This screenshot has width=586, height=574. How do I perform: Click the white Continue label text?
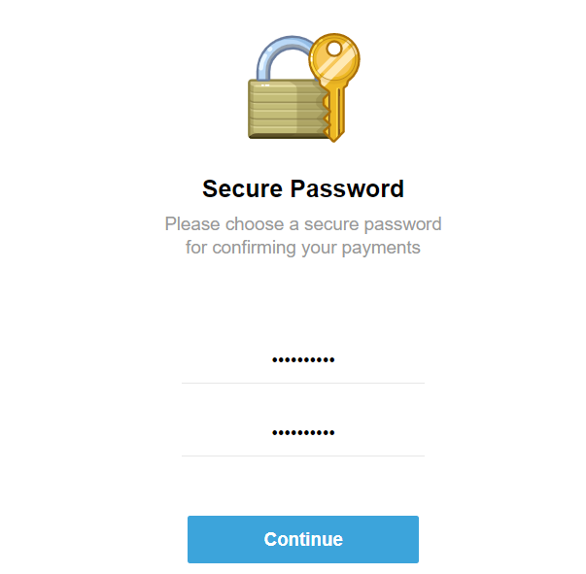point(303,539)
